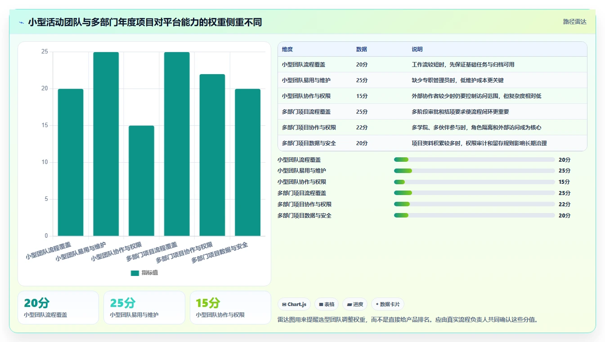Click progress list label 多部门项目数据与安全

click(305, 216)
